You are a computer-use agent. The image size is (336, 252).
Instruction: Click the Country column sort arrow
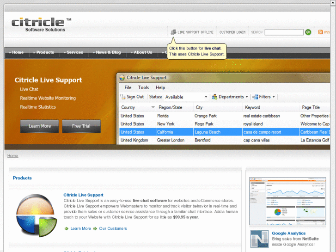(153, 107)
